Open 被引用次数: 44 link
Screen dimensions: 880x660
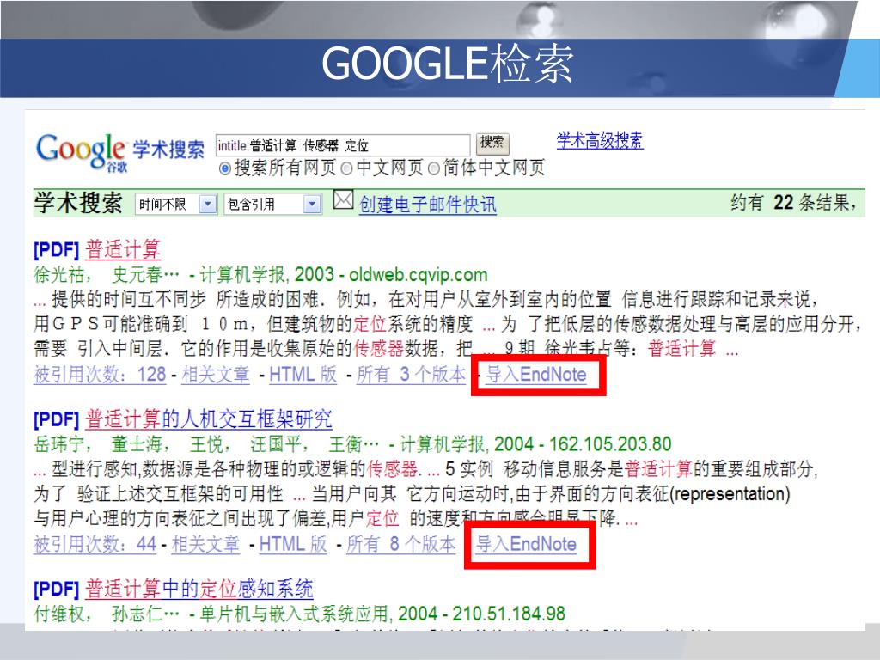tap(95, 544)
